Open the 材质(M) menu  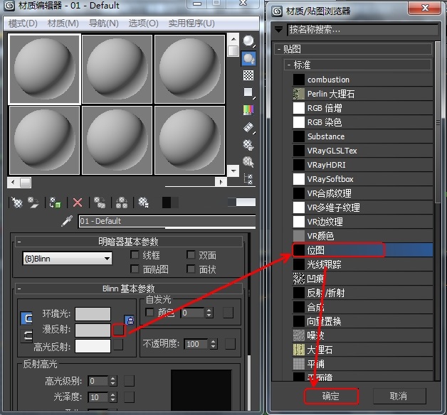coord(63,23)
